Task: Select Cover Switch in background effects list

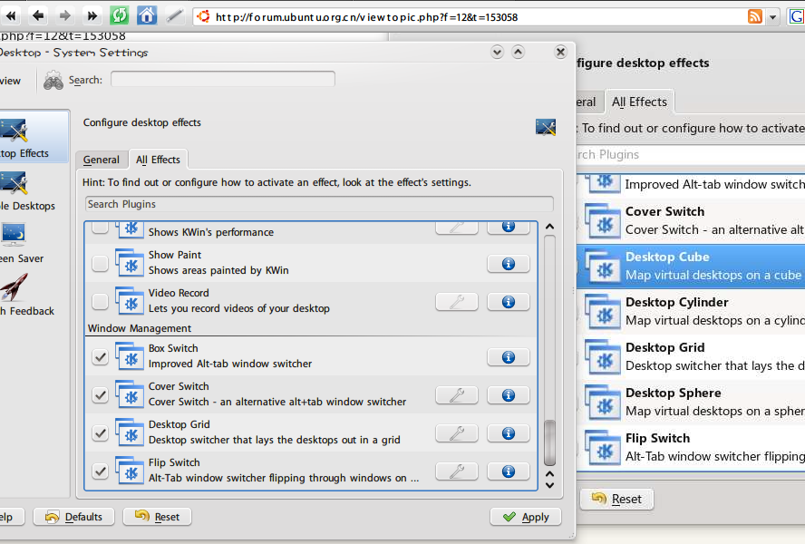Action: coord(691,220)
